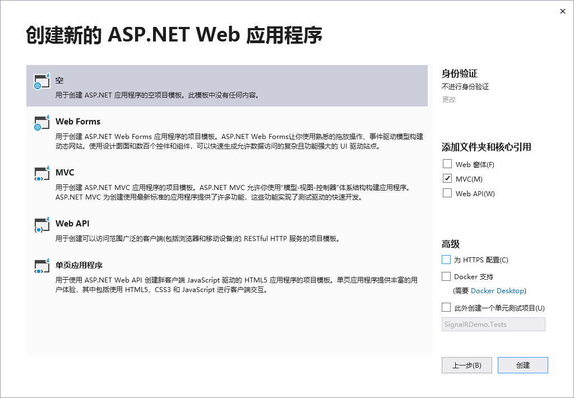Click the RESTful HTTP 服务 description
The height and width of the screenshot is (398, 574).
pyautogui.click(x=198, y=239)
